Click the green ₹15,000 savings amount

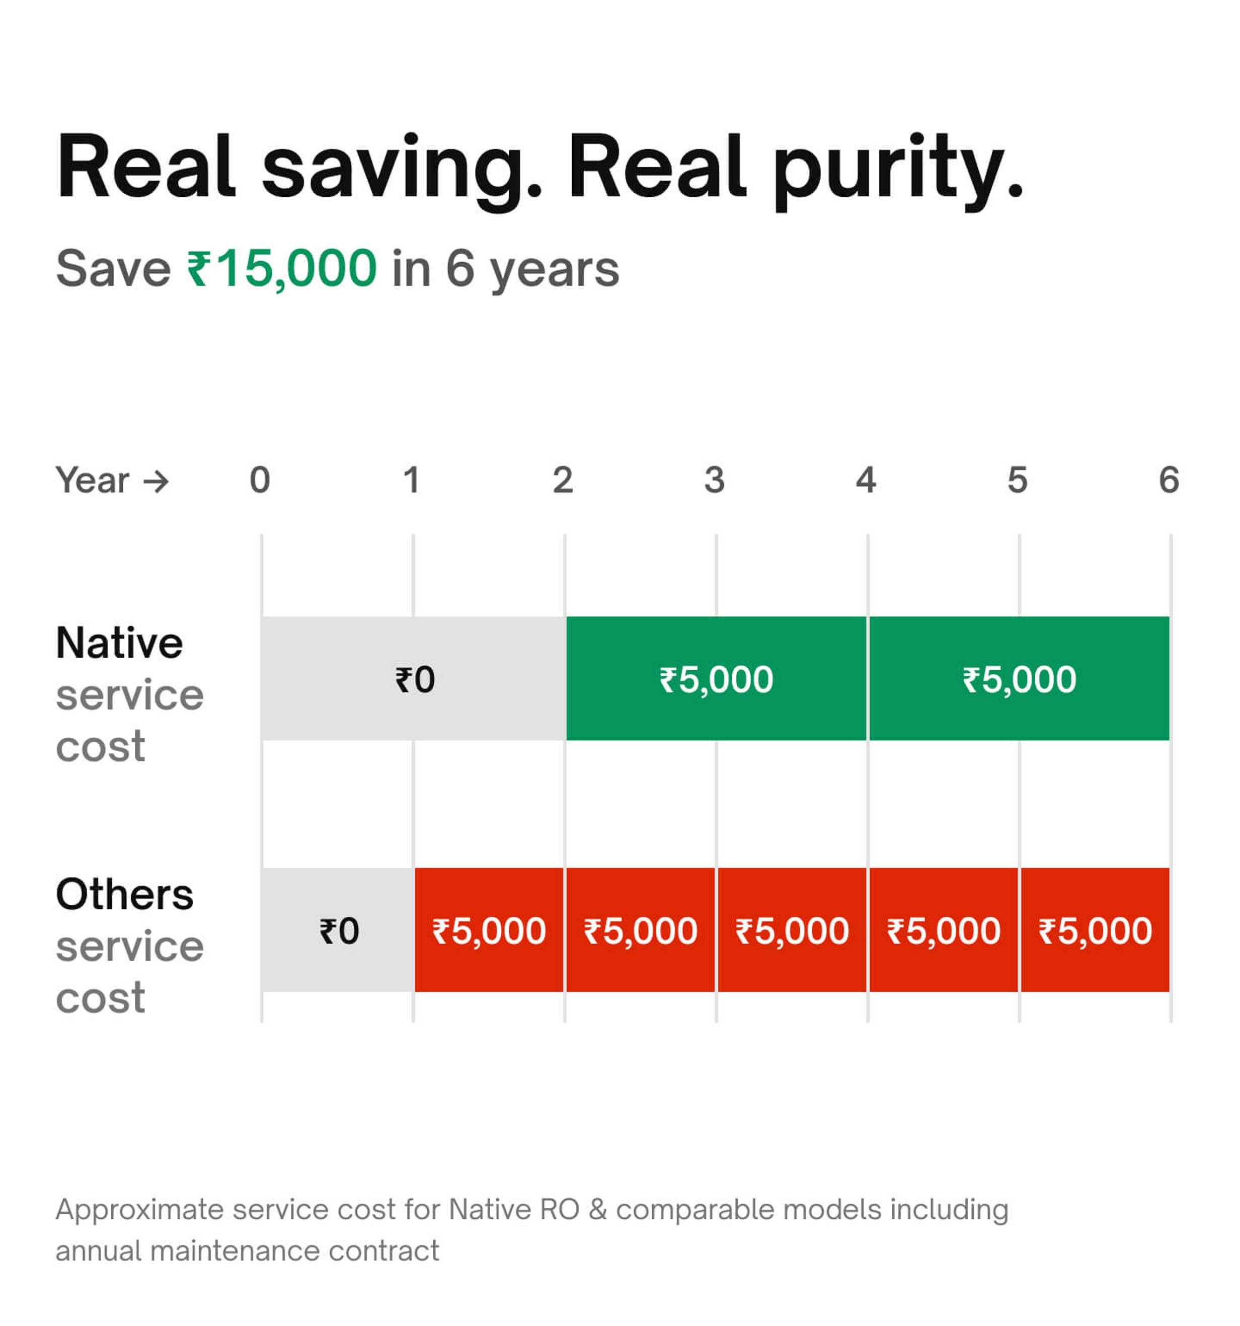(x=281, y=269)
